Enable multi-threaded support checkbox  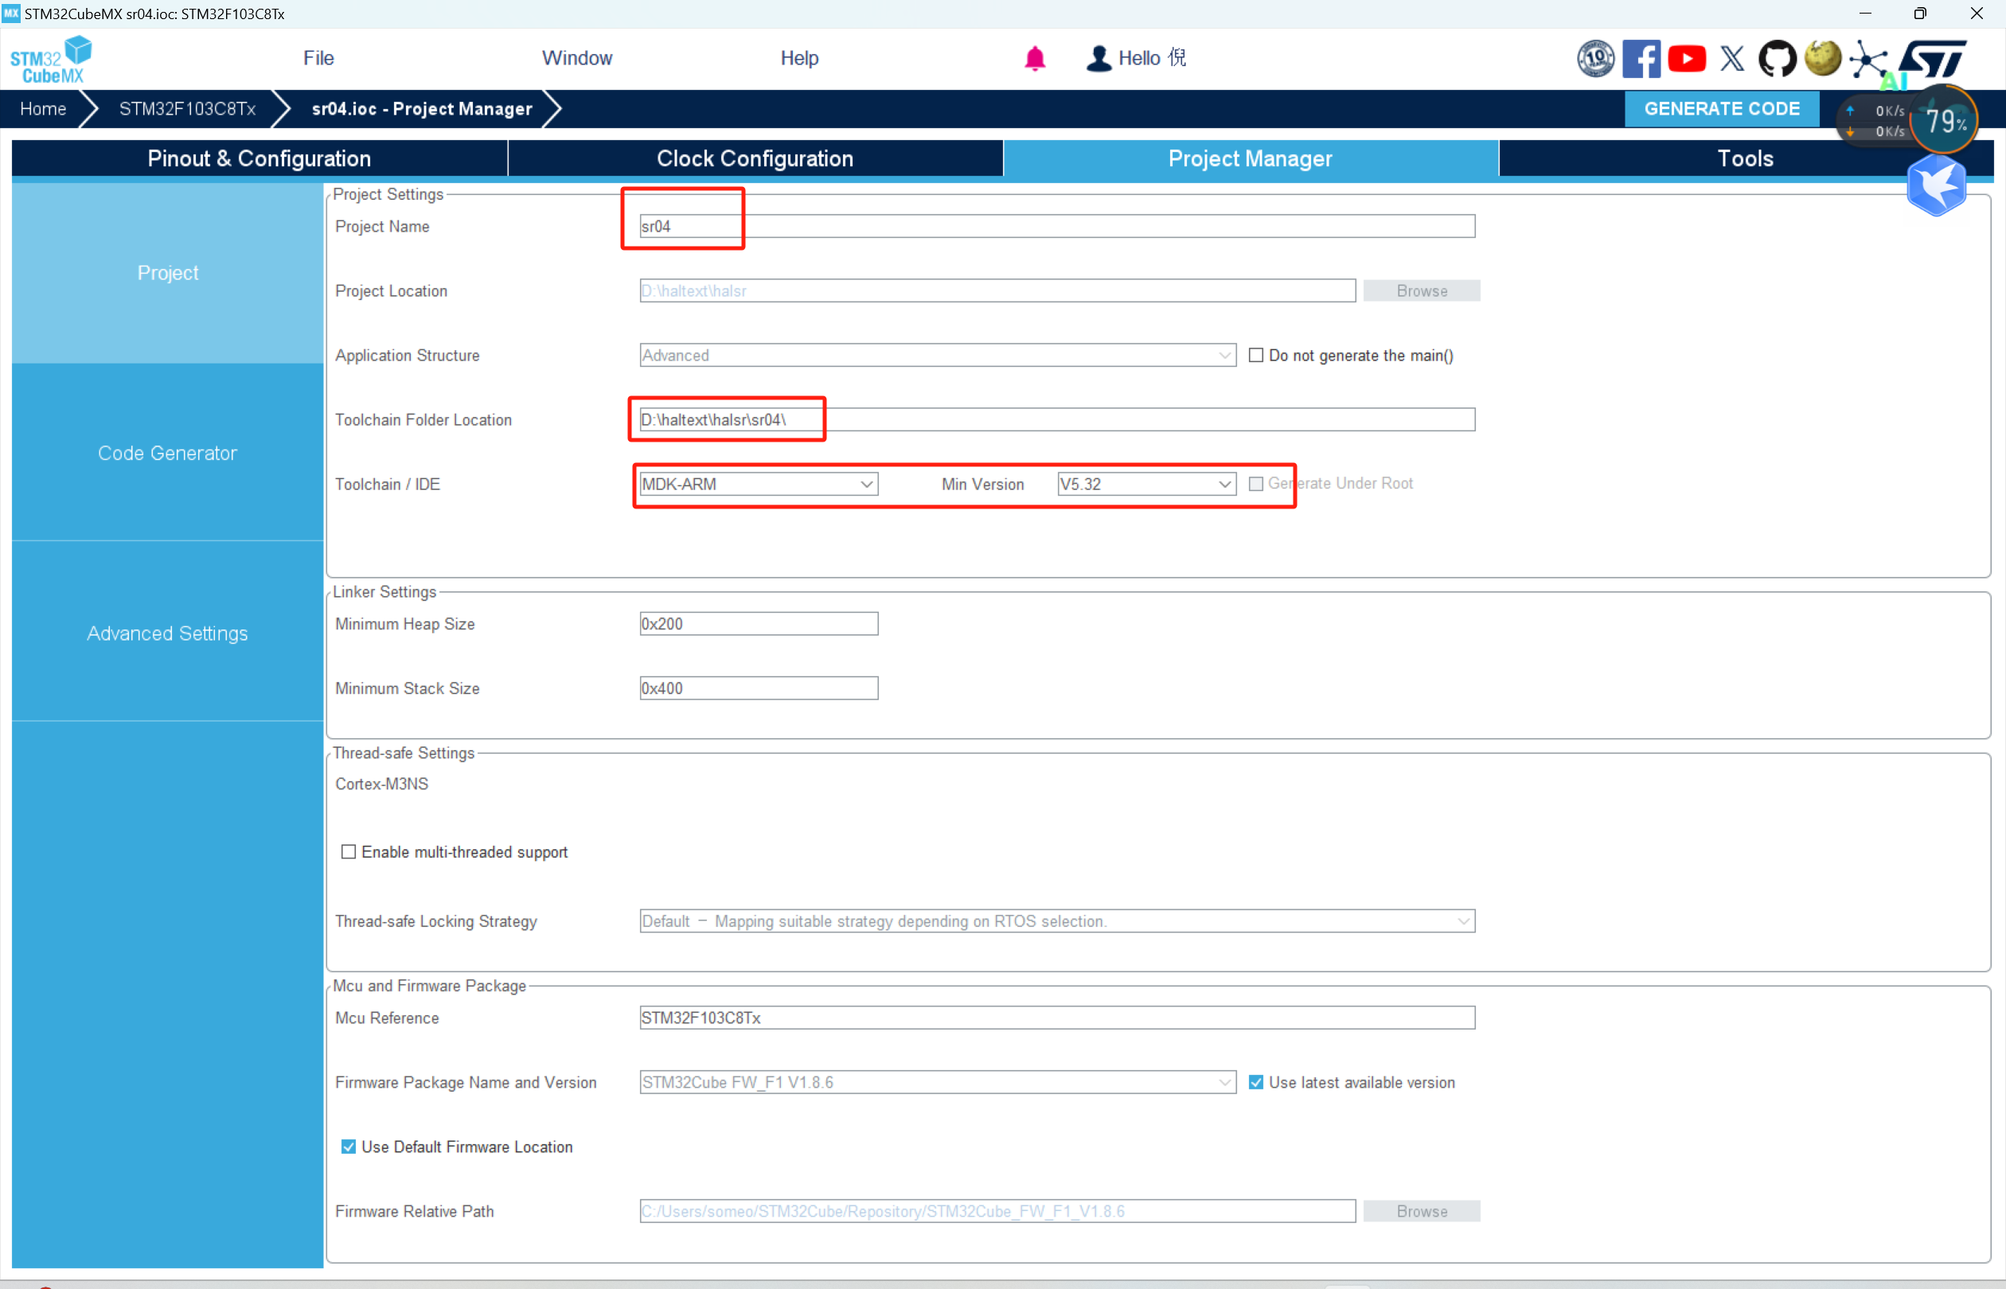(x=349, y=852)
